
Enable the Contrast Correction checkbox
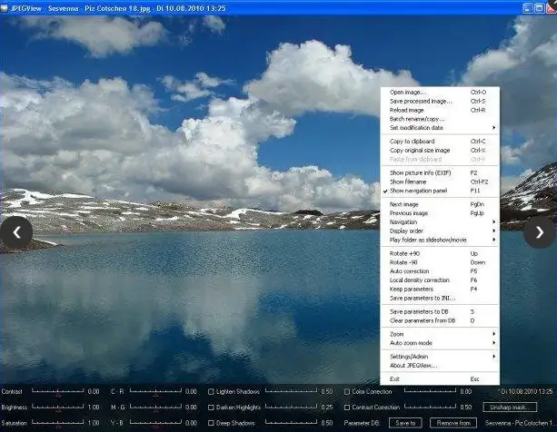coord(347,407)
